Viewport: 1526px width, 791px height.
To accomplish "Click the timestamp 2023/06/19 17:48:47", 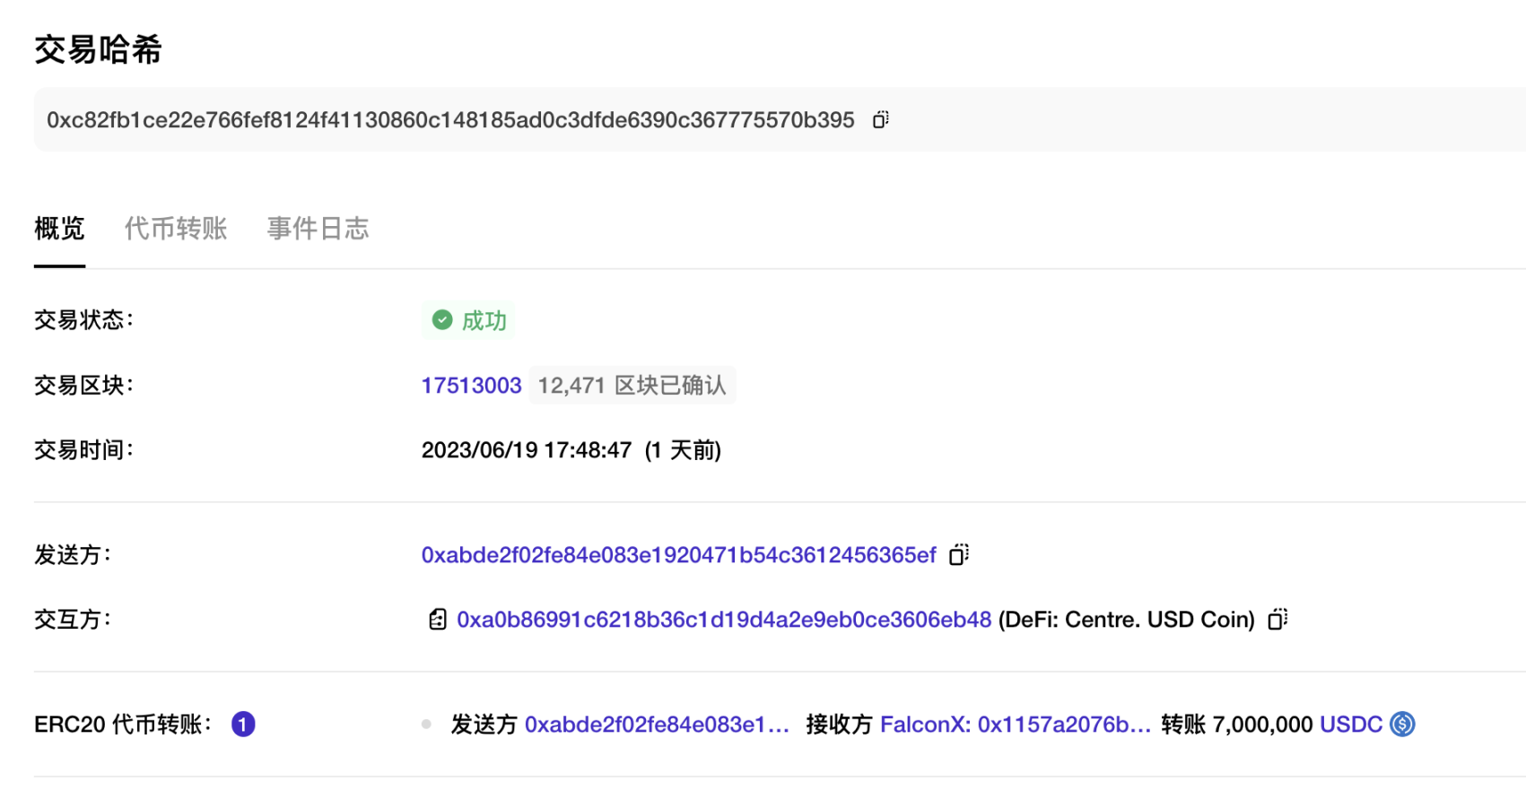I will click(527, 450).
